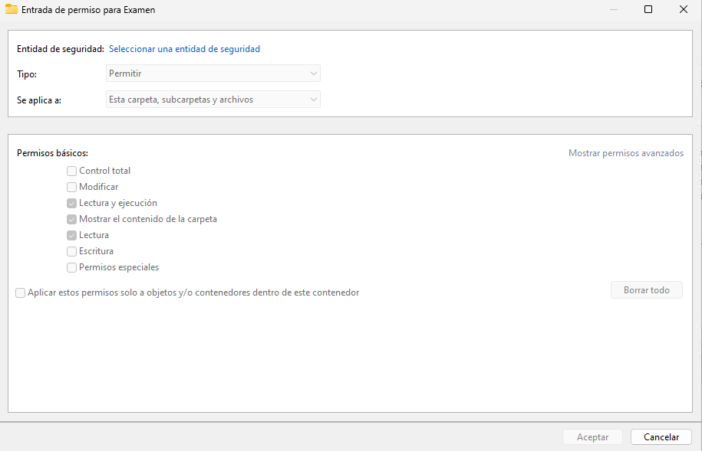Click the folder icon in title bar

pyautogui.click(x=12, y=10)
